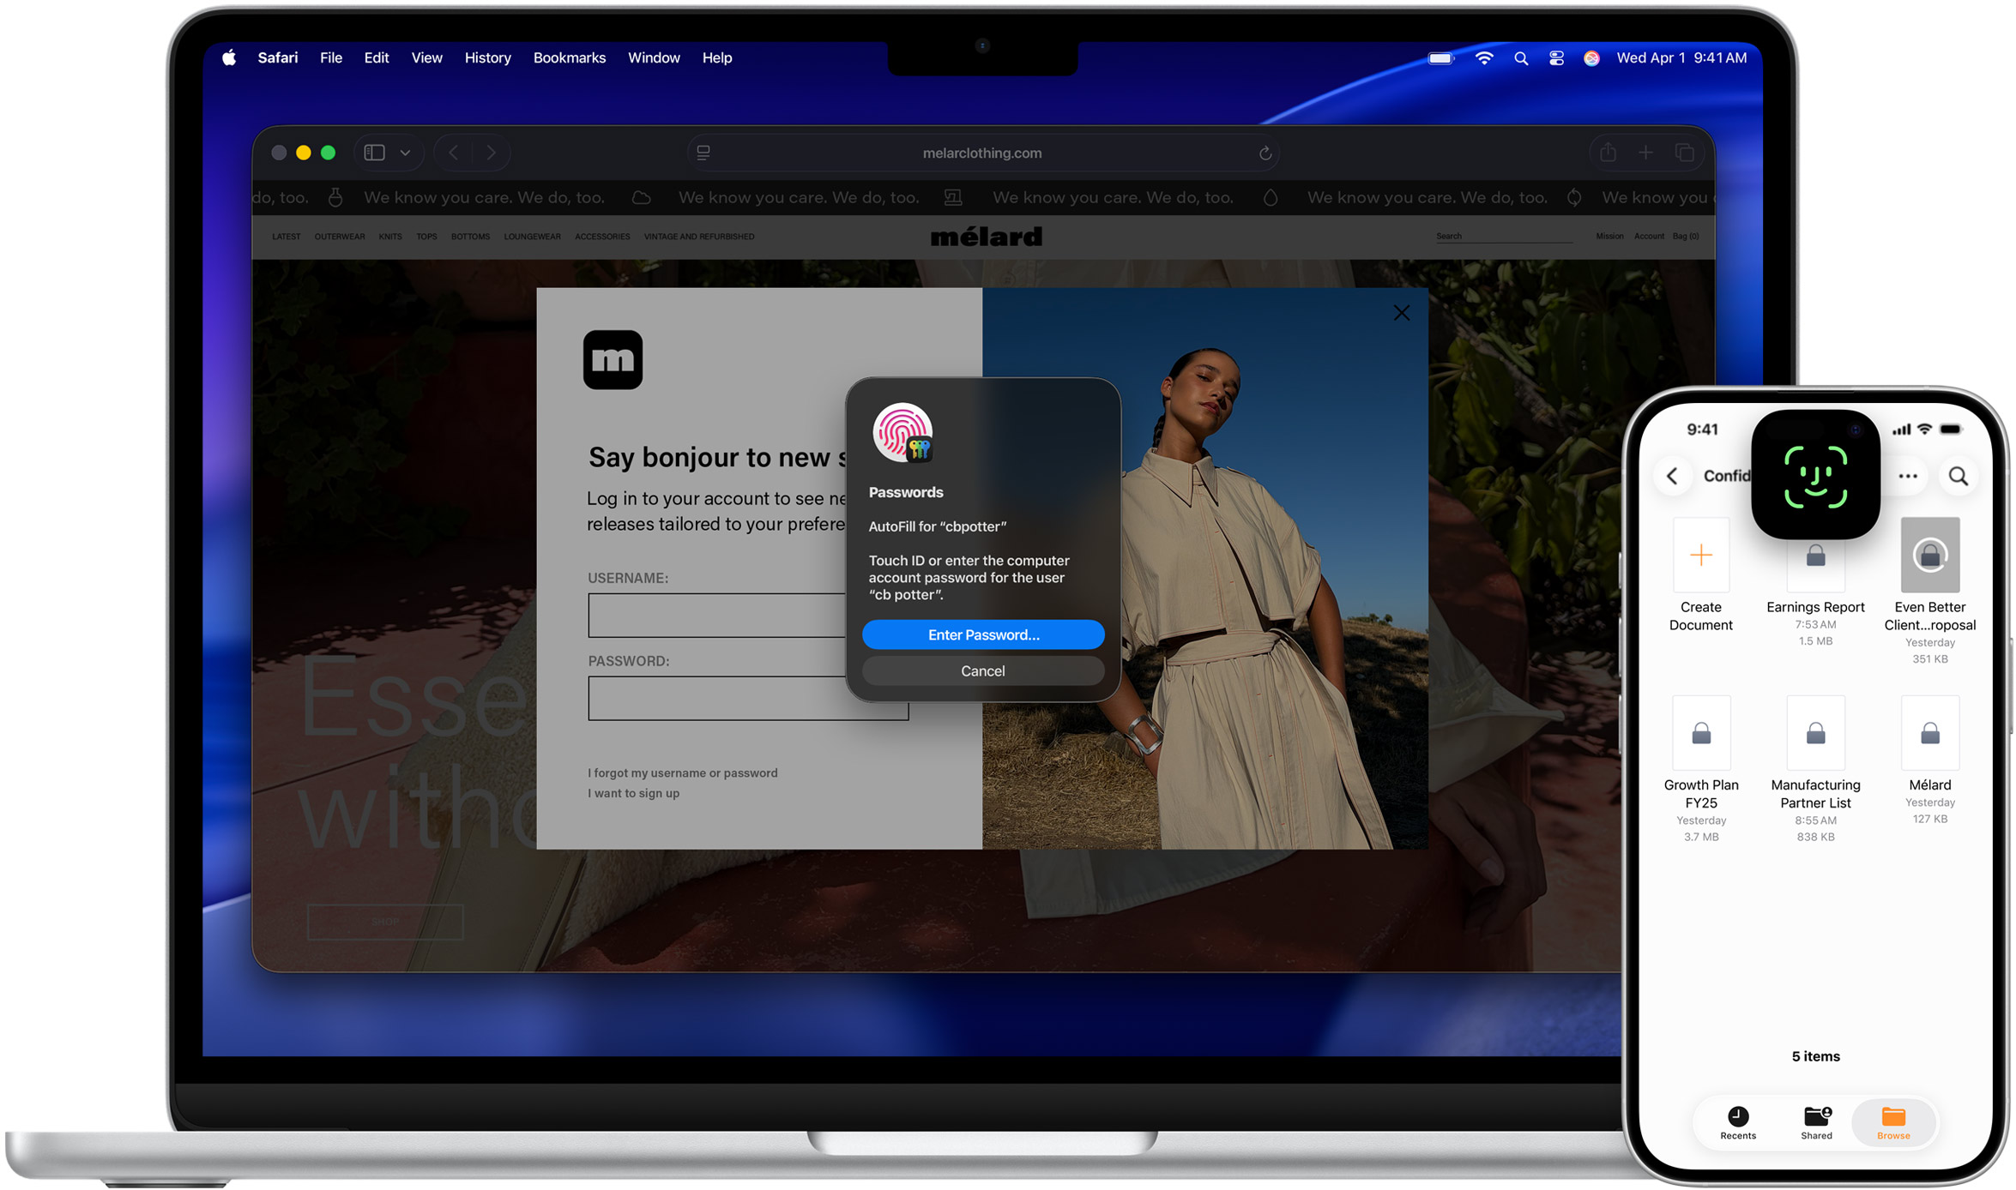Open Wi-Fi menu in menu bar
Image resolution: width=2016 pixels, height=1190 pixels.
click(1484, 57)
